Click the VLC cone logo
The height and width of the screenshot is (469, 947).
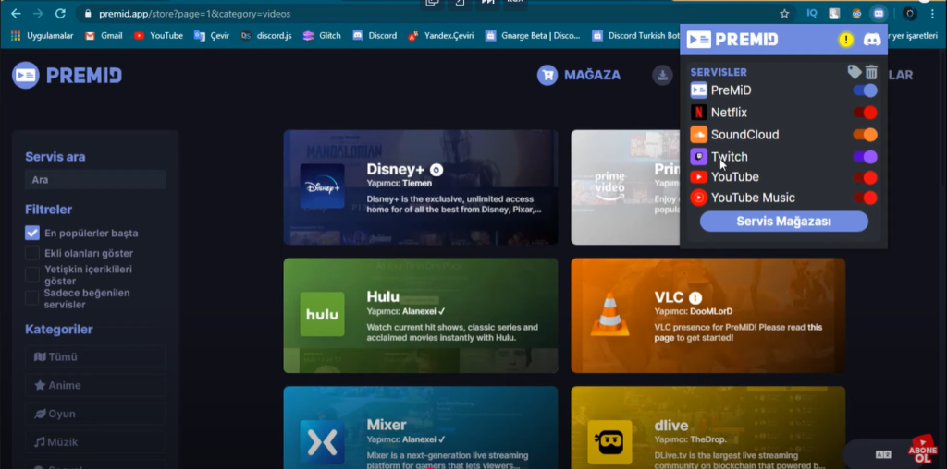point(610,314)
